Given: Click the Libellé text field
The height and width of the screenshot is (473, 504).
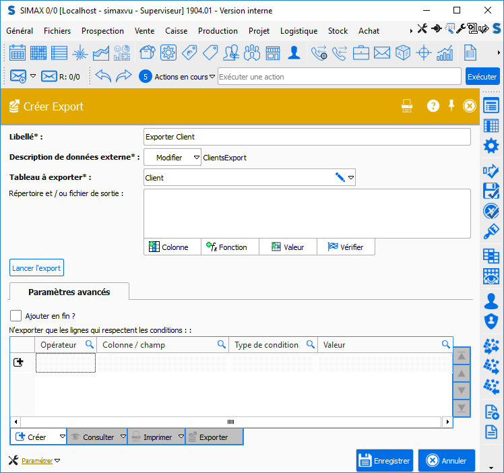Looking at the screenshot, I should click(307, 137).
